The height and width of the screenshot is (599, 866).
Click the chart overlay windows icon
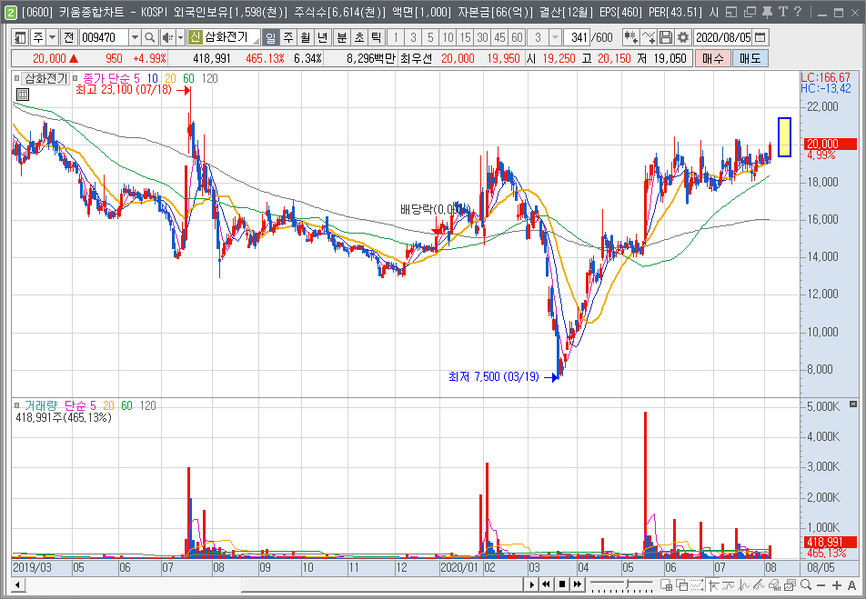point(681,584)
